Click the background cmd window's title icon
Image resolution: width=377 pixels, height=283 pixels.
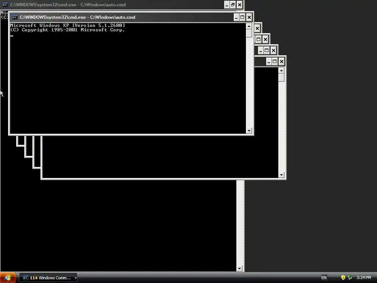(5, 4)
